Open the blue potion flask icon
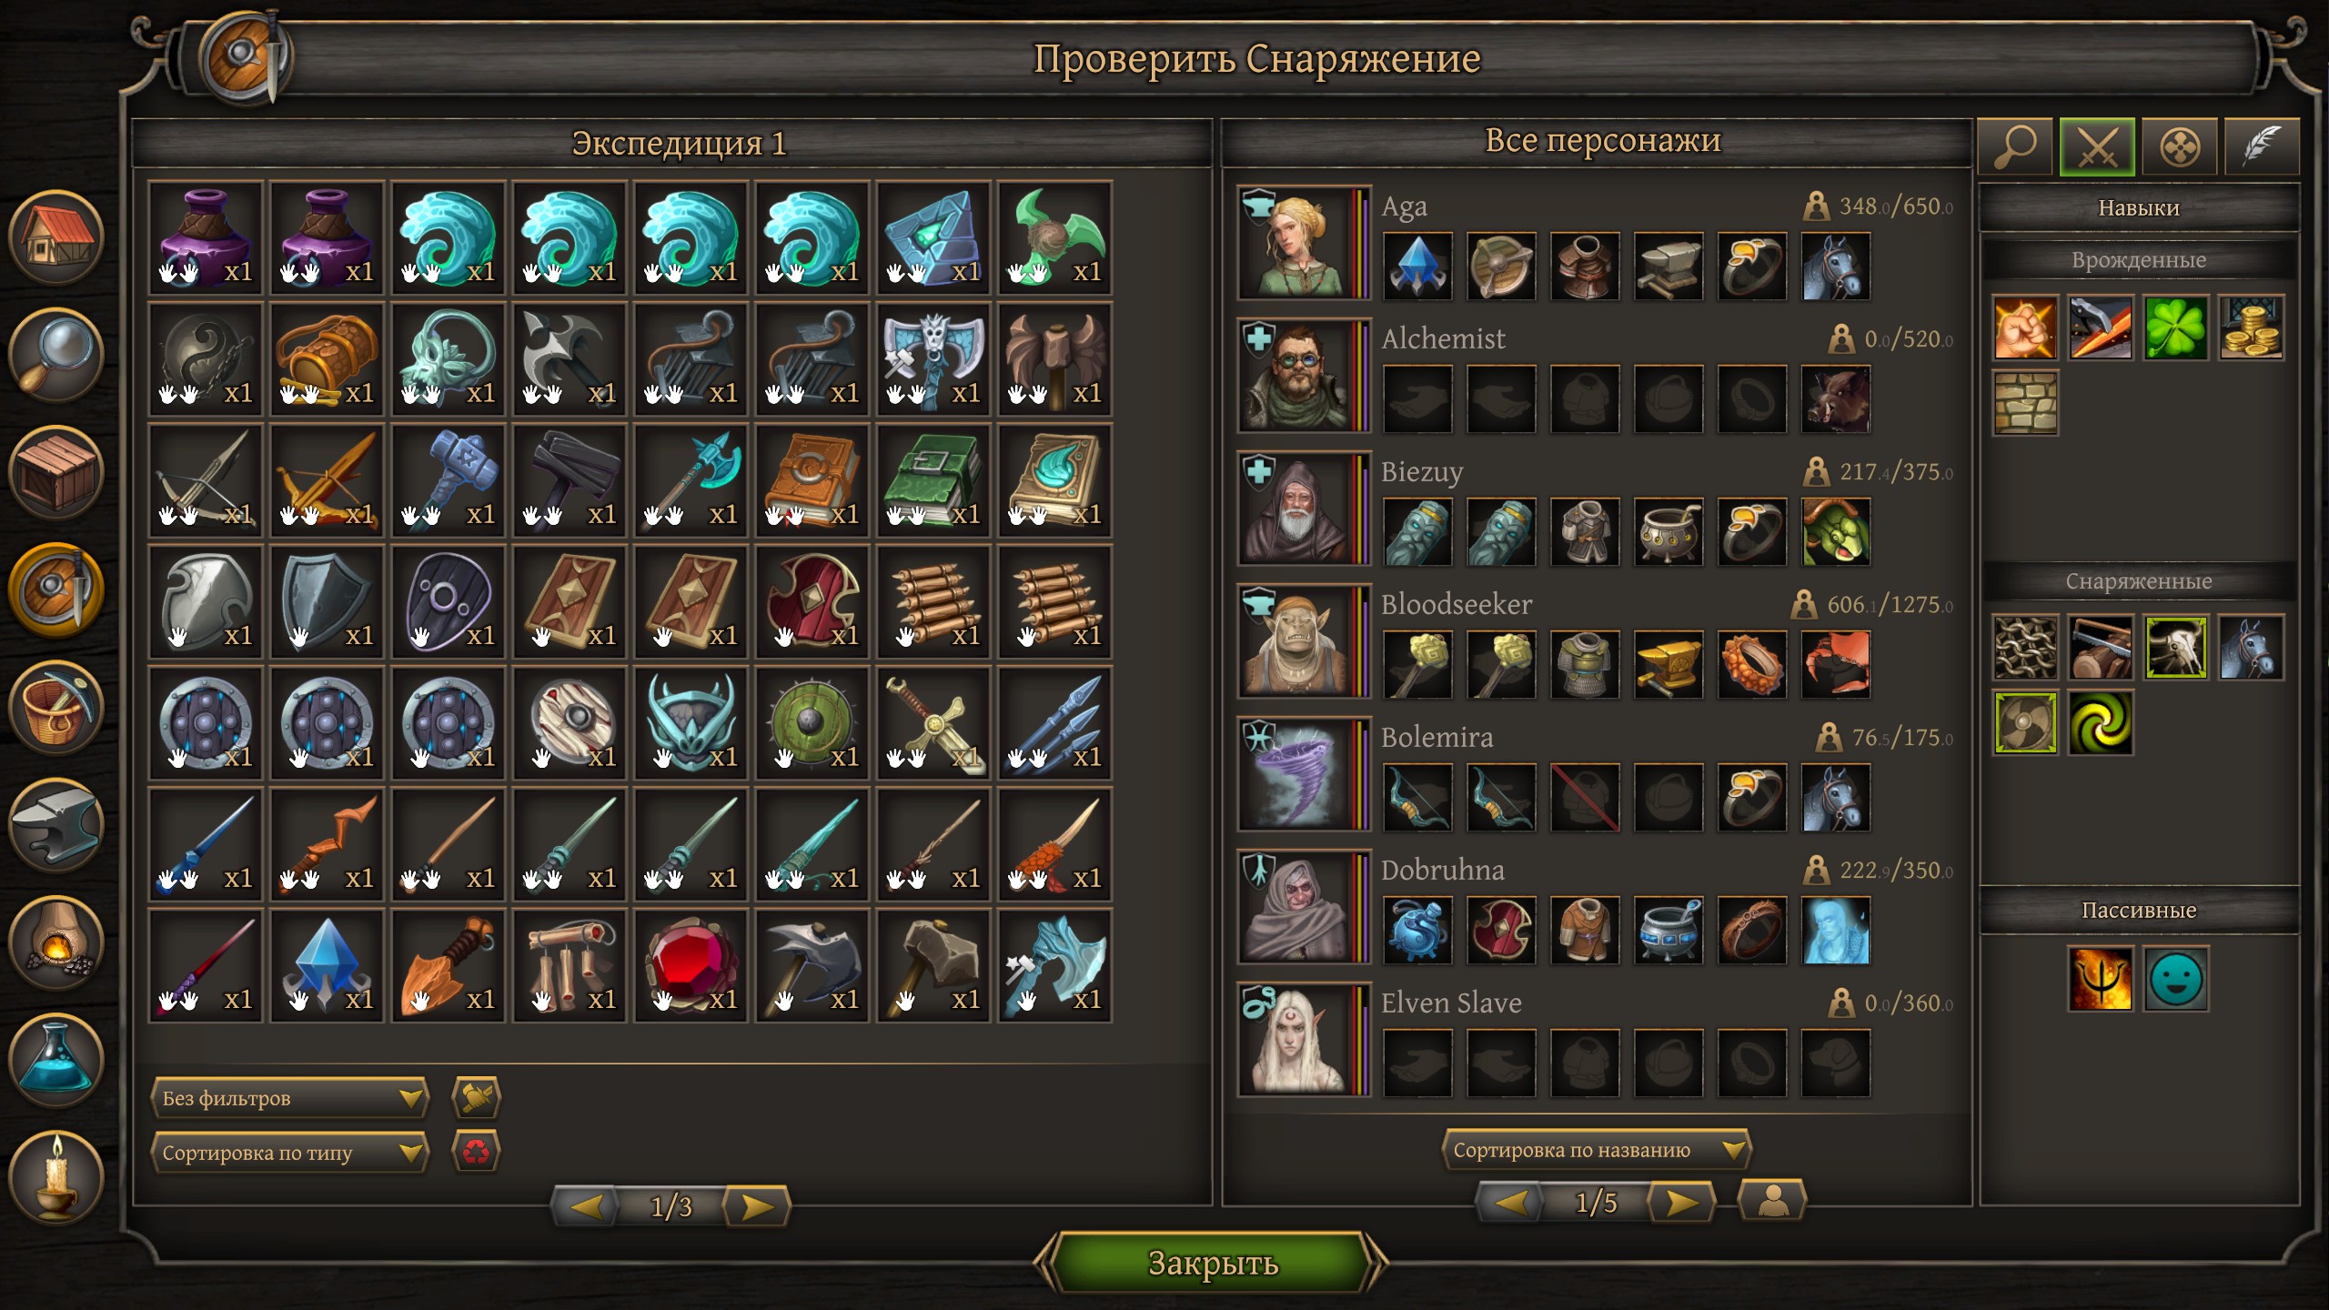Image resolution: width=2329 pixels, height=1310 pixels. tap(56, 1061)
